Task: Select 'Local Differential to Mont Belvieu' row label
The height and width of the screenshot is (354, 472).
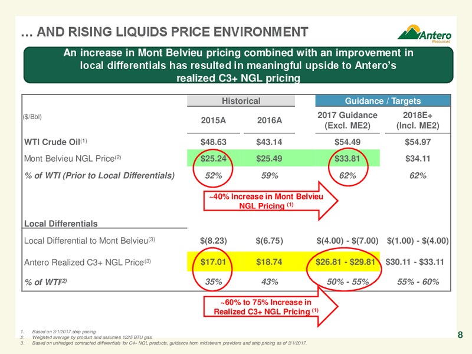Action: click(x=90, y=241)
